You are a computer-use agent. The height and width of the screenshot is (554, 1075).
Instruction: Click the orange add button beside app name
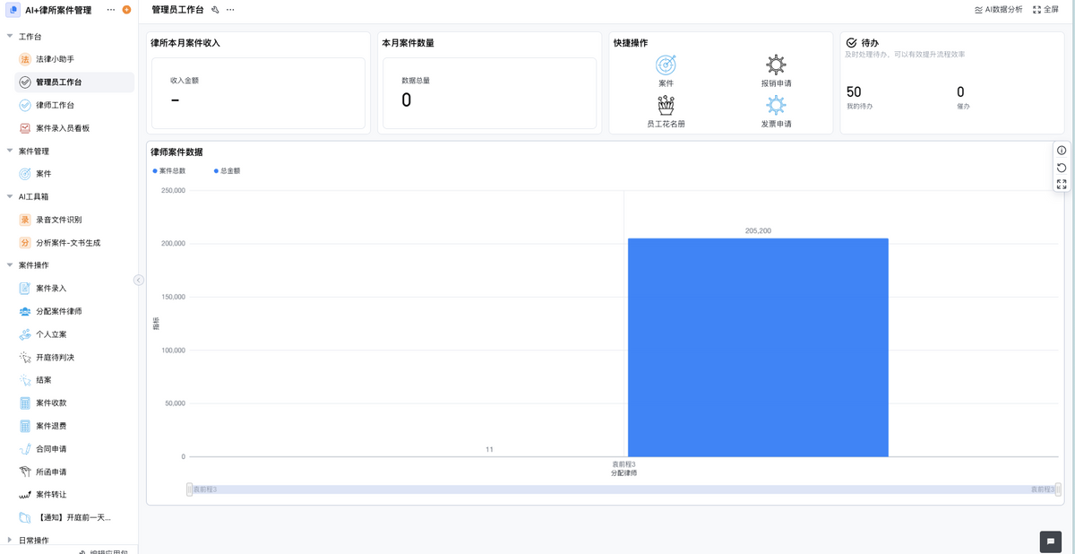tap(126, 10)
